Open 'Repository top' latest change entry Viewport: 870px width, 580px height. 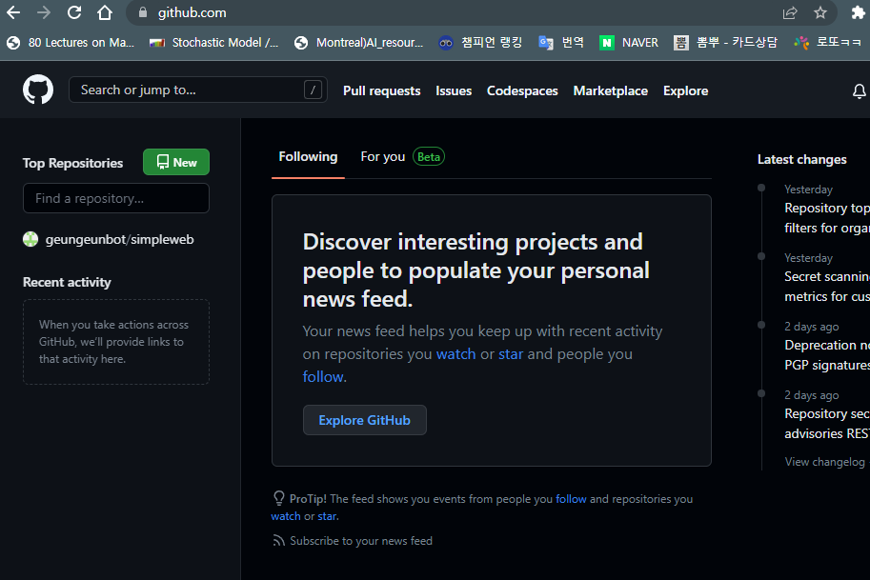click(827, 217)
